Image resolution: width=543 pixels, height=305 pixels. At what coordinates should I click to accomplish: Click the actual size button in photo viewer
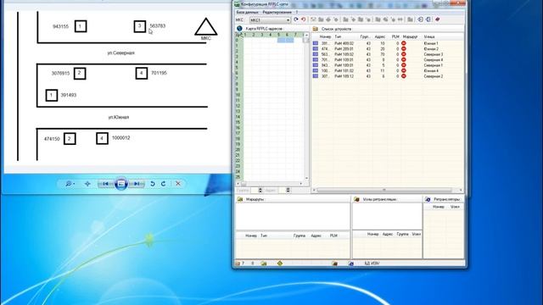tap(87, 184)
